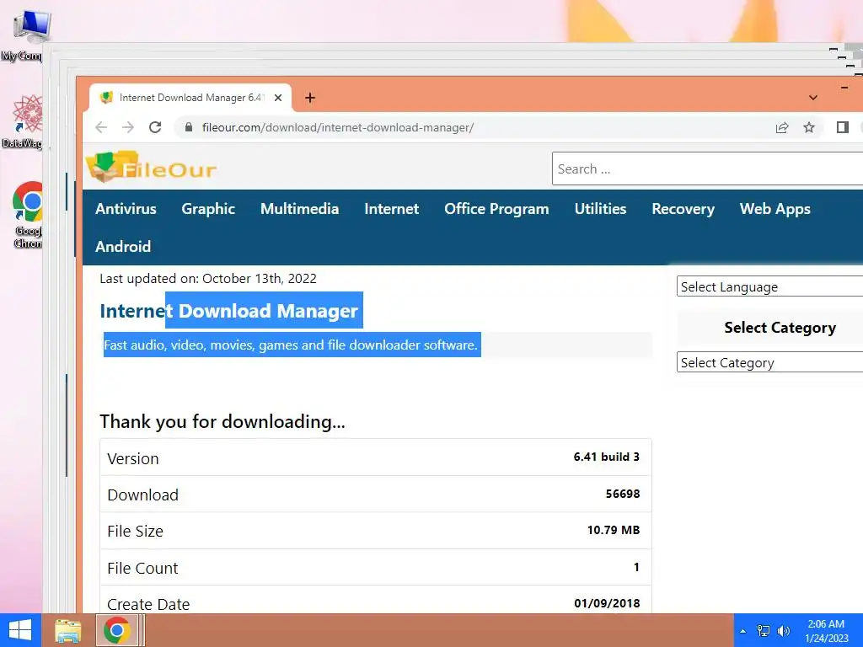
Task: Share this page via share icon
Action: (x=782, y=128)
